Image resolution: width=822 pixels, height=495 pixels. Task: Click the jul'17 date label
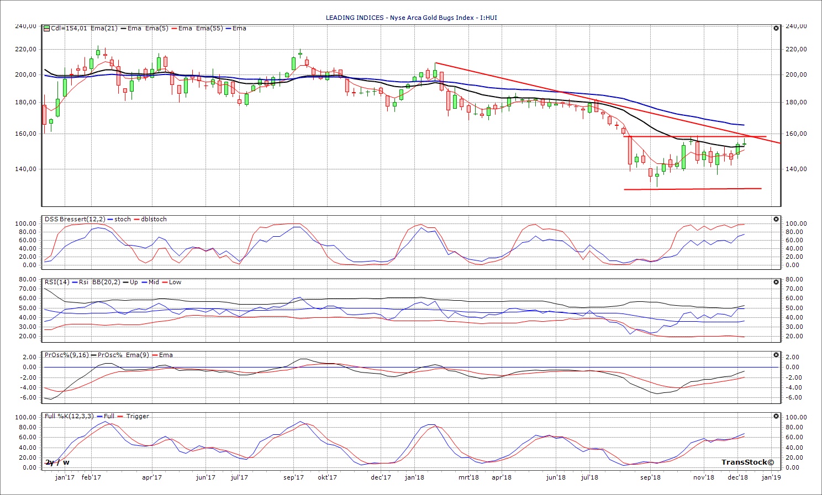click(x=239, y=477)
